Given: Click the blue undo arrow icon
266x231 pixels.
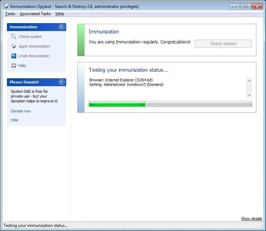Looking at the screenshot, I should (13, 56).
